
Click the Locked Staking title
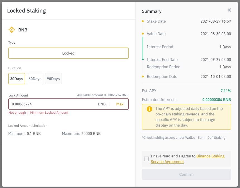(26, 11)
